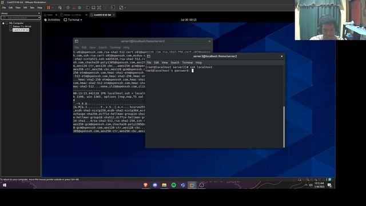Switch to CentOS 8 64-bit tab
366x206 pixels.
coord(102,15)
